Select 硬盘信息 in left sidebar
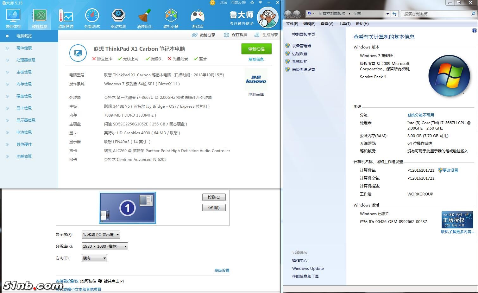The width and height of the screenshot is (478, 293). [x=24, y=96]
